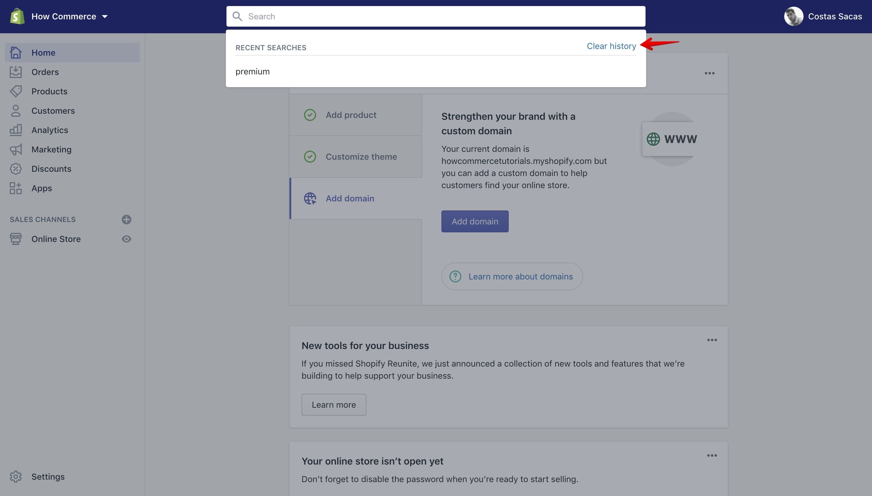The height and width of the screenshot is (496, 872).
Task: Click the Learn more button
Action: tap(334, 405)
